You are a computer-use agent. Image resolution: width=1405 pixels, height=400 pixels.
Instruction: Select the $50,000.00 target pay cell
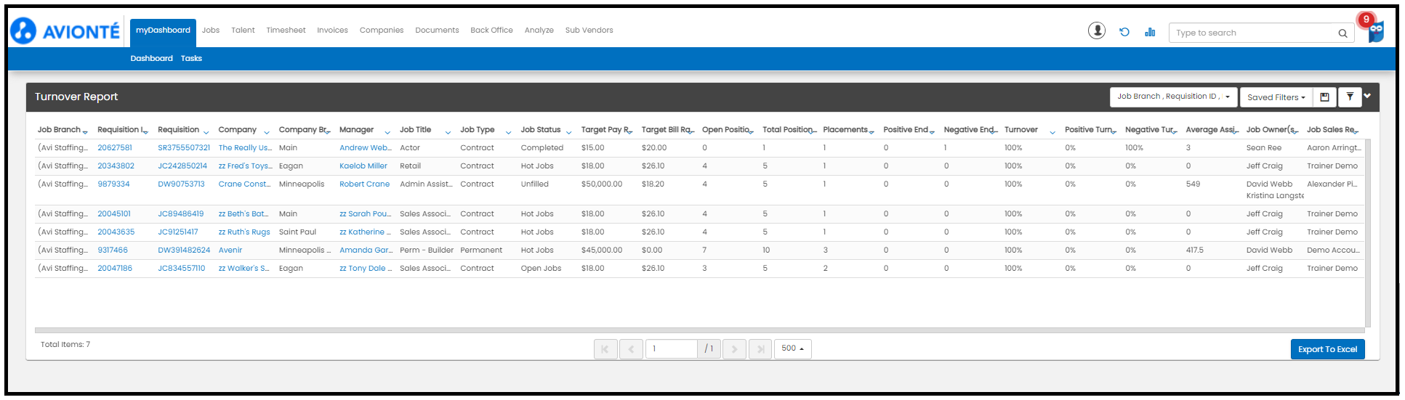click(602, 184)
